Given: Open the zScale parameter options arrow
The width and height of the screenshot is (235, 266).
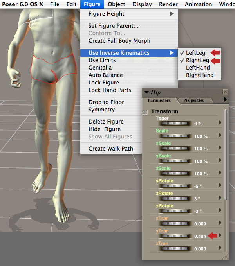Looking at the screenshot, I should (x=220, y=173).
